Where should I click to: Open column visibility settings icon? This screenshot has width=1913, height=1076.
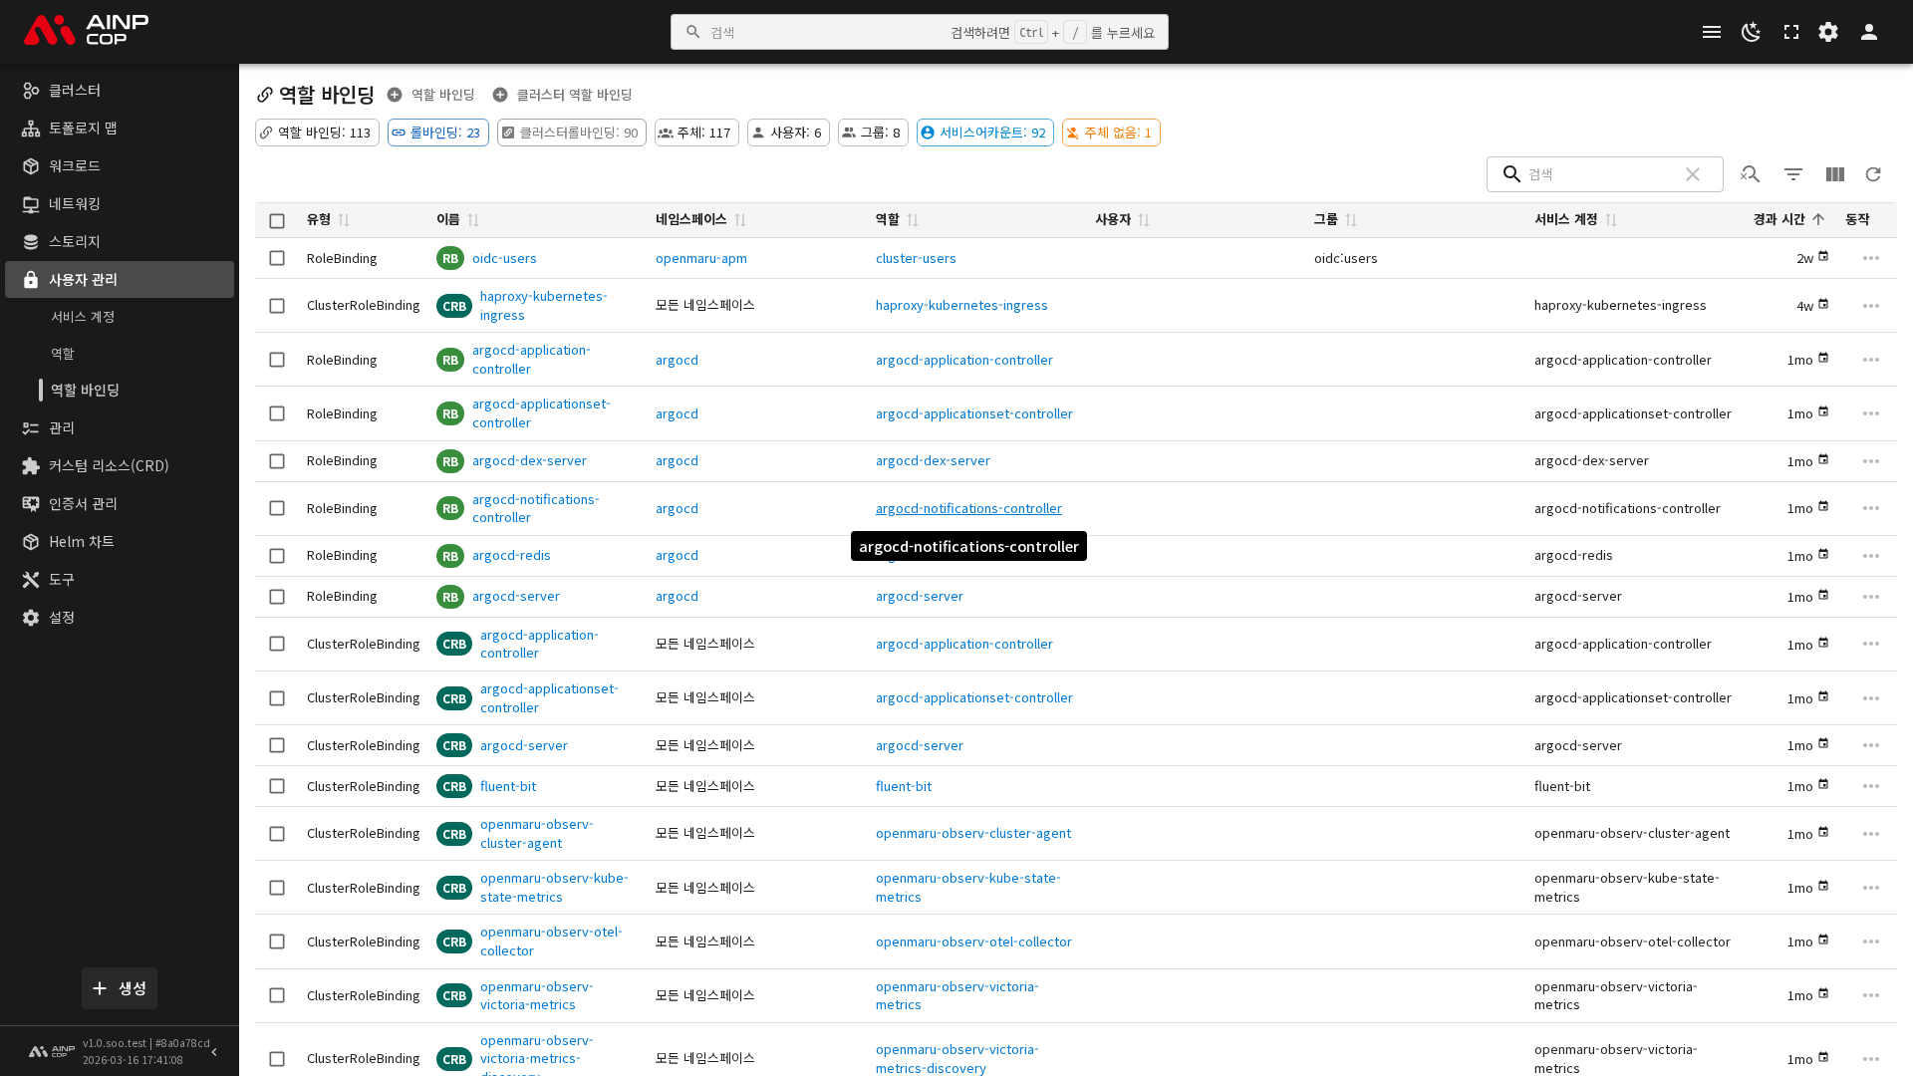click(1834, 174)
